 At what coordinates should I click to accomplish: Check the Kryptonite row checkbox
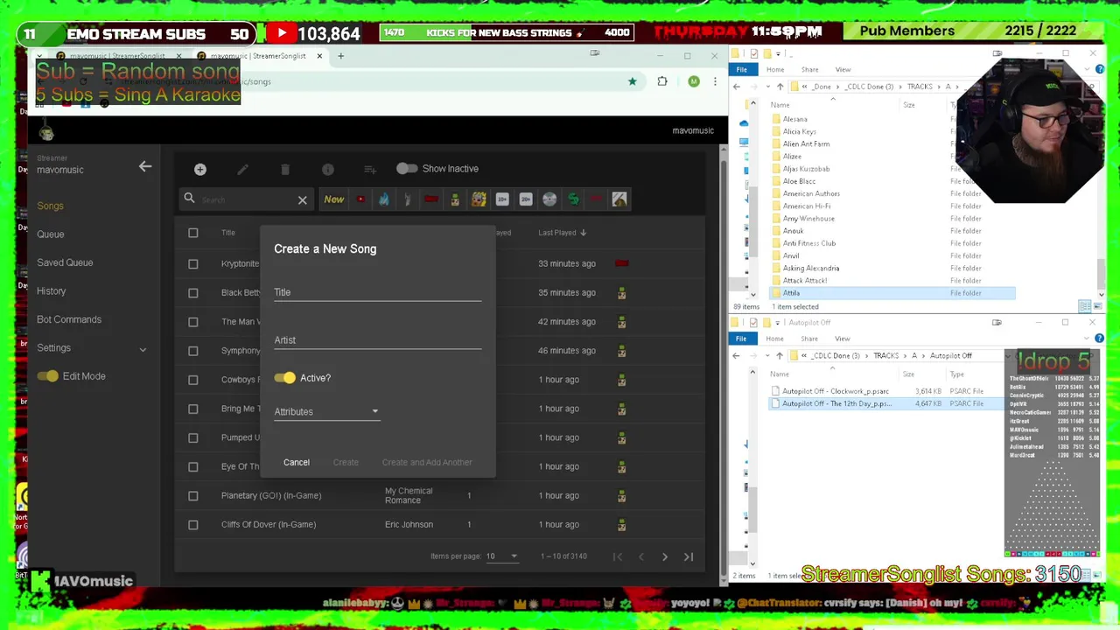(193, 263)
